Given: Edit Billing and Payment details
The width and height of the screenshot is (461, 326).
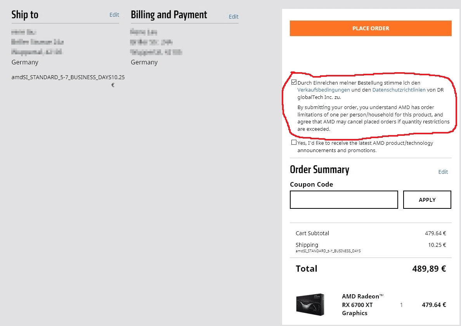Looking at the screenshot, I should click(x=234, y=17).
